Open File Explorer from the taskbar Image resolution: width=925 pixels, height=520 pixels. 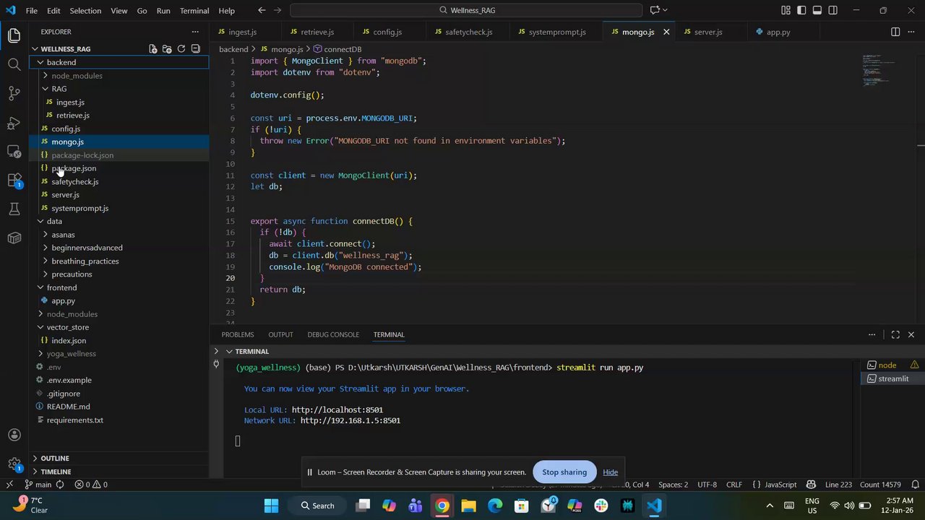[468, 506]
